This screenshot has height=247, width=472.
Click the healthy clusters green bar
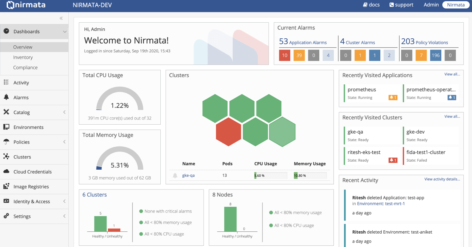point(100,224)
